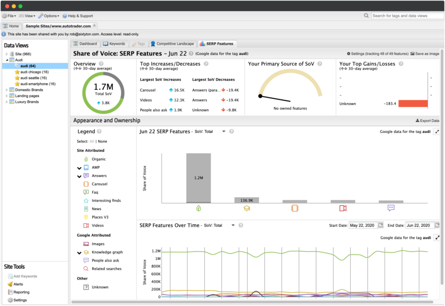This screenshot has width=445, height=306.
Task: Click the Places V3 pin icon
Action: pyautogui.click(x=86, y=217)
